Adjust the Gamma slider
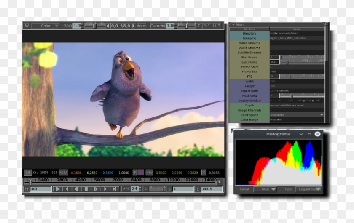 (x=186, y=26)
